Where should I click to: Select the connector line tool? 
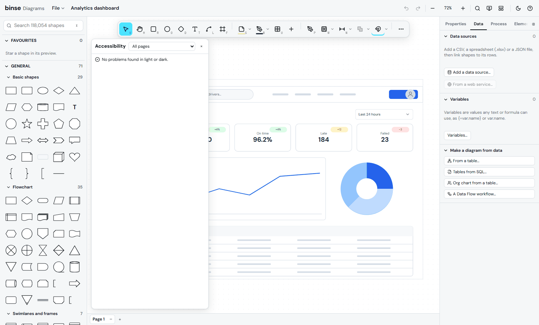click(209, 29)
